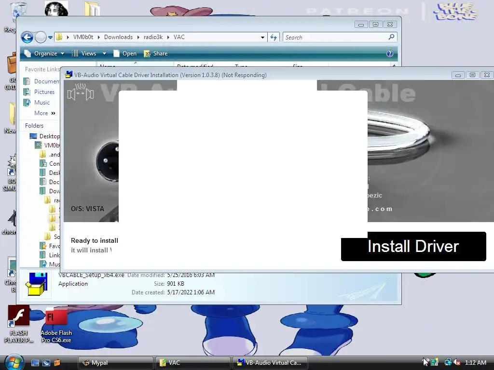This screenshot has height=370, width=494.
Task: Select the .android folder in the tree
Action: 50,155
